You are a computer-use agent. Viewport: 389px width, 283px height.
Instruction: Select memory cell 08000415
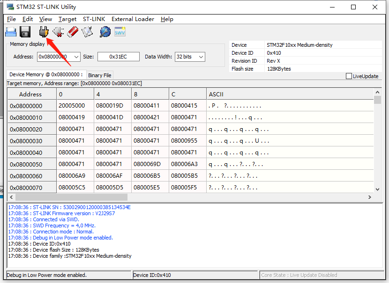point(187,106)
